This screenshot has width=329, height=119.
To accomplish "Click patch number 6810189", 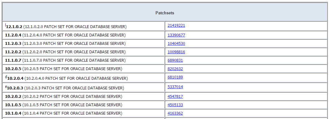I will 175,77.
